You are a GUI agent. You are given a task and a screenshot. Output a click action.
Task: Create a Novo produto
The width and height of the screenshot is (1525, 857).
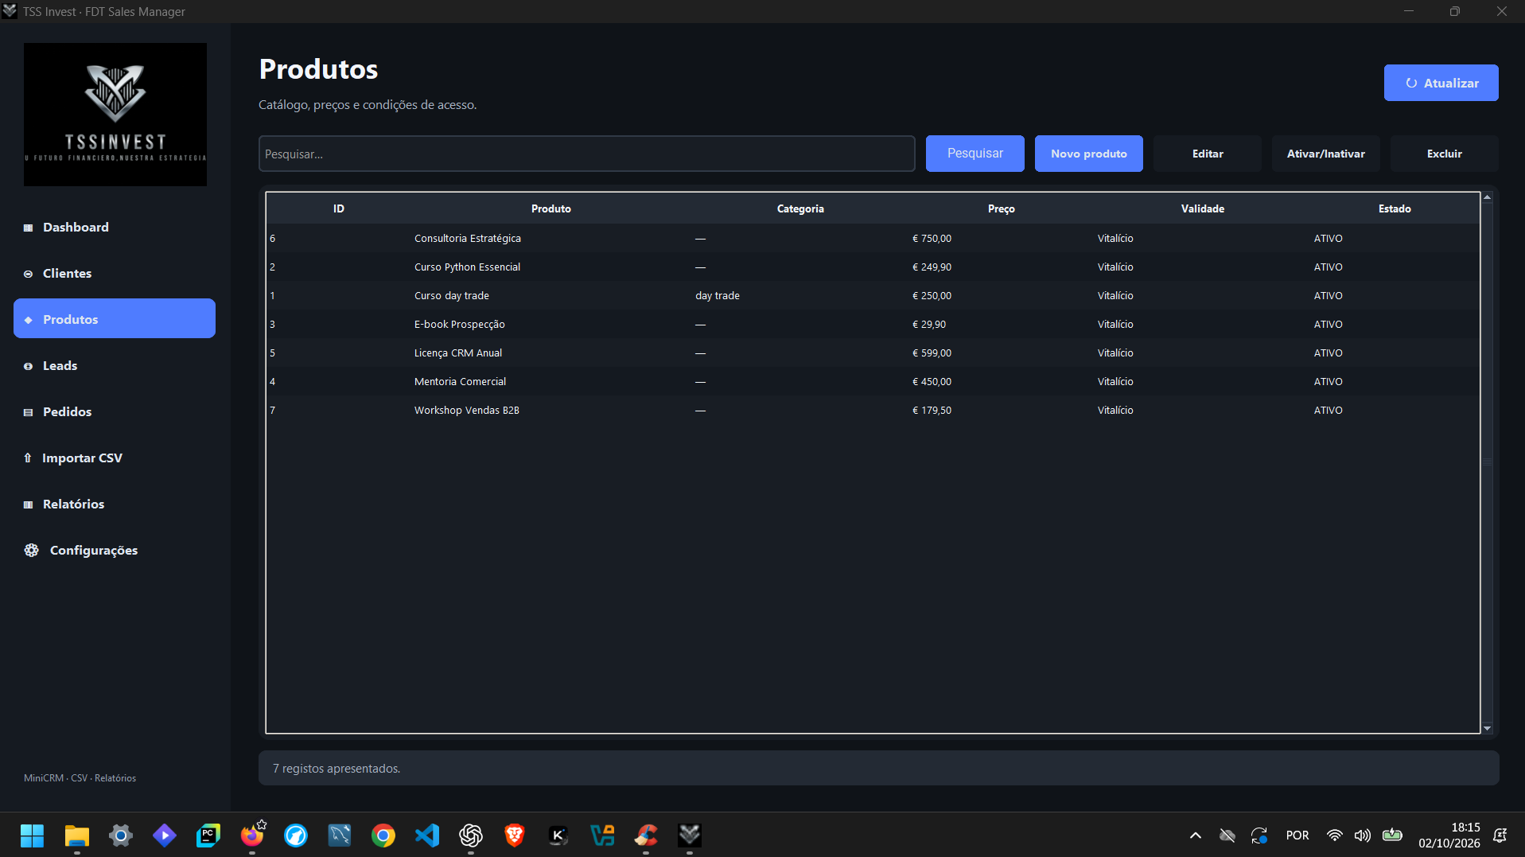pos(1088,154)
